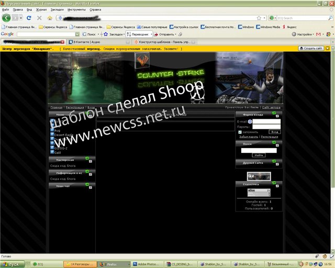Click the search magnifier icon
The image size is (335, 268).
point(330,18)
